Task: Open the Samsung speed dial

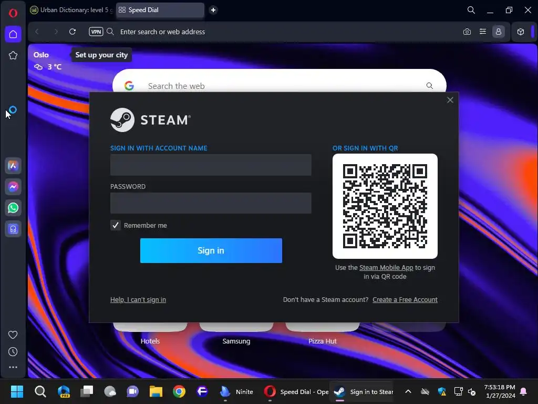Action: (x=236, y=341)
